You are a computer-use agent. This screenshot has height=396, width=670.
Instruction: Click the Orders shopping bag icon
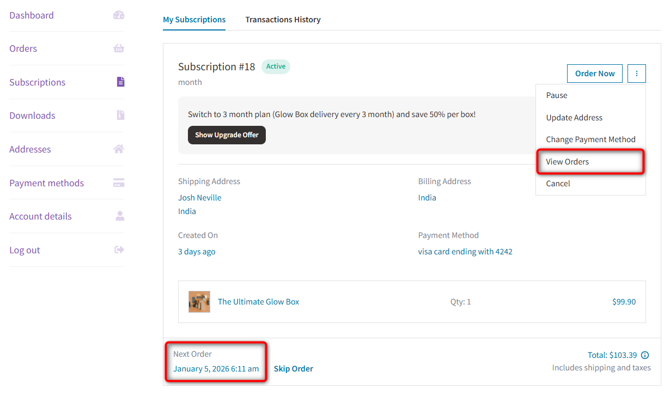click(119, 48)
